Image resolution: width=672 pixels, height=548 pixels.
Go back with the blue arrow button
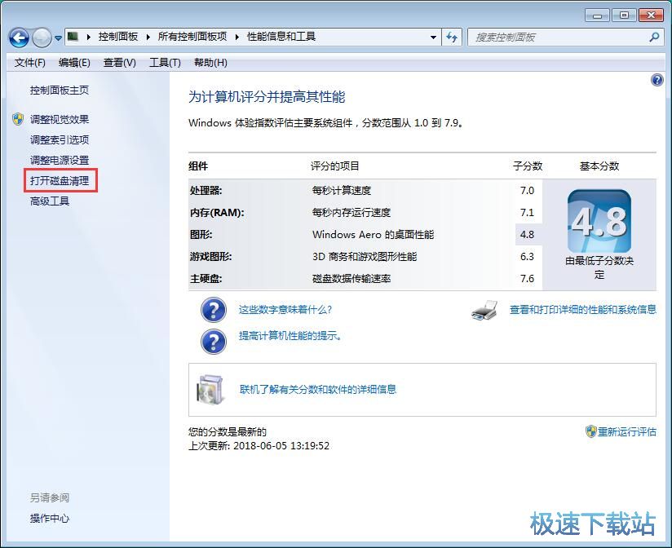(x=19, y=38)
